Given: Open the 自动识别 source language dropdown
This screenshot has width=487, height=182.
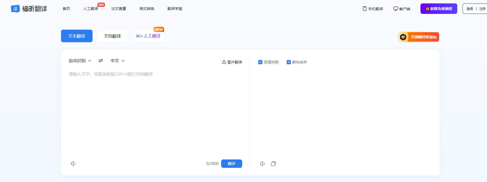Looking at the screenshot, I should [80, 61].
